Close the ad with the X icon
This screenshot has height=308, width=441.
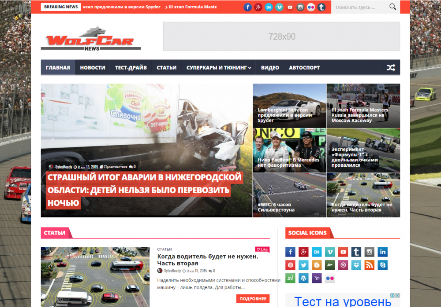(x=397, y=296)
